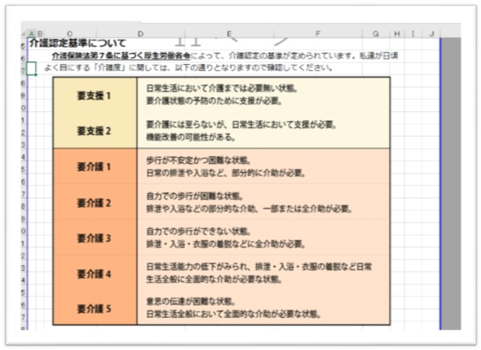Click the 要介護 2 cell
The width and height of the screenshot is (481, 350).
95,202
